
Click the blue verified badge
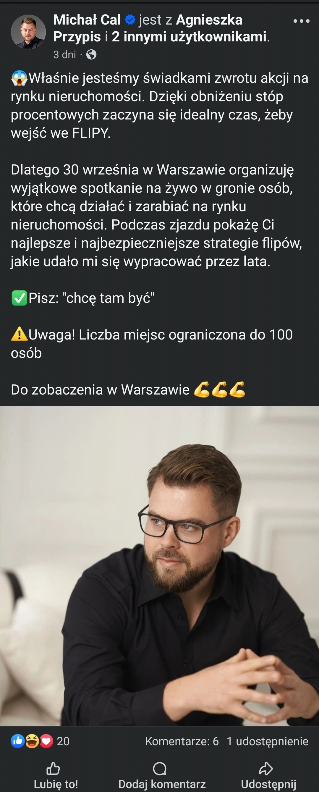[x=130, y=20]
